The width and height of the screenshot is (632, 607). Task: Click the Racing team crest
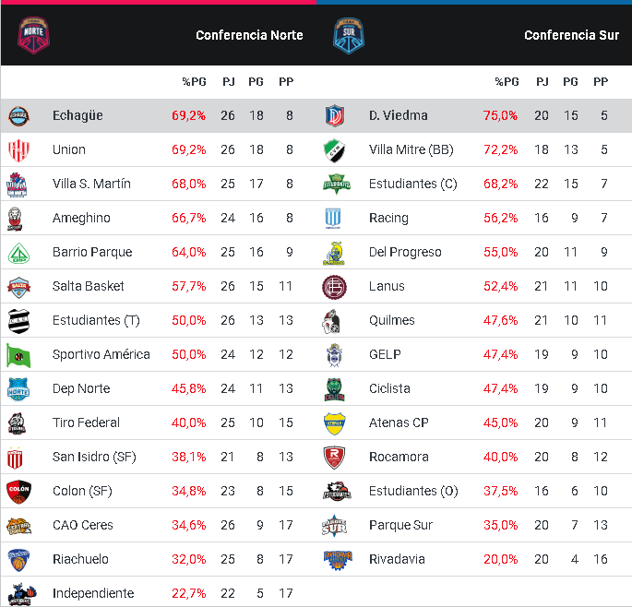click(334, 219)
